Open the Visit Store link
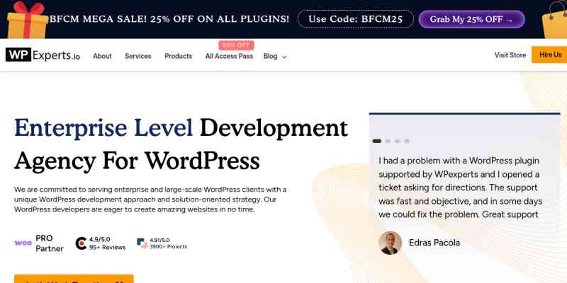 pyautogui.click(x=510, y=54)
